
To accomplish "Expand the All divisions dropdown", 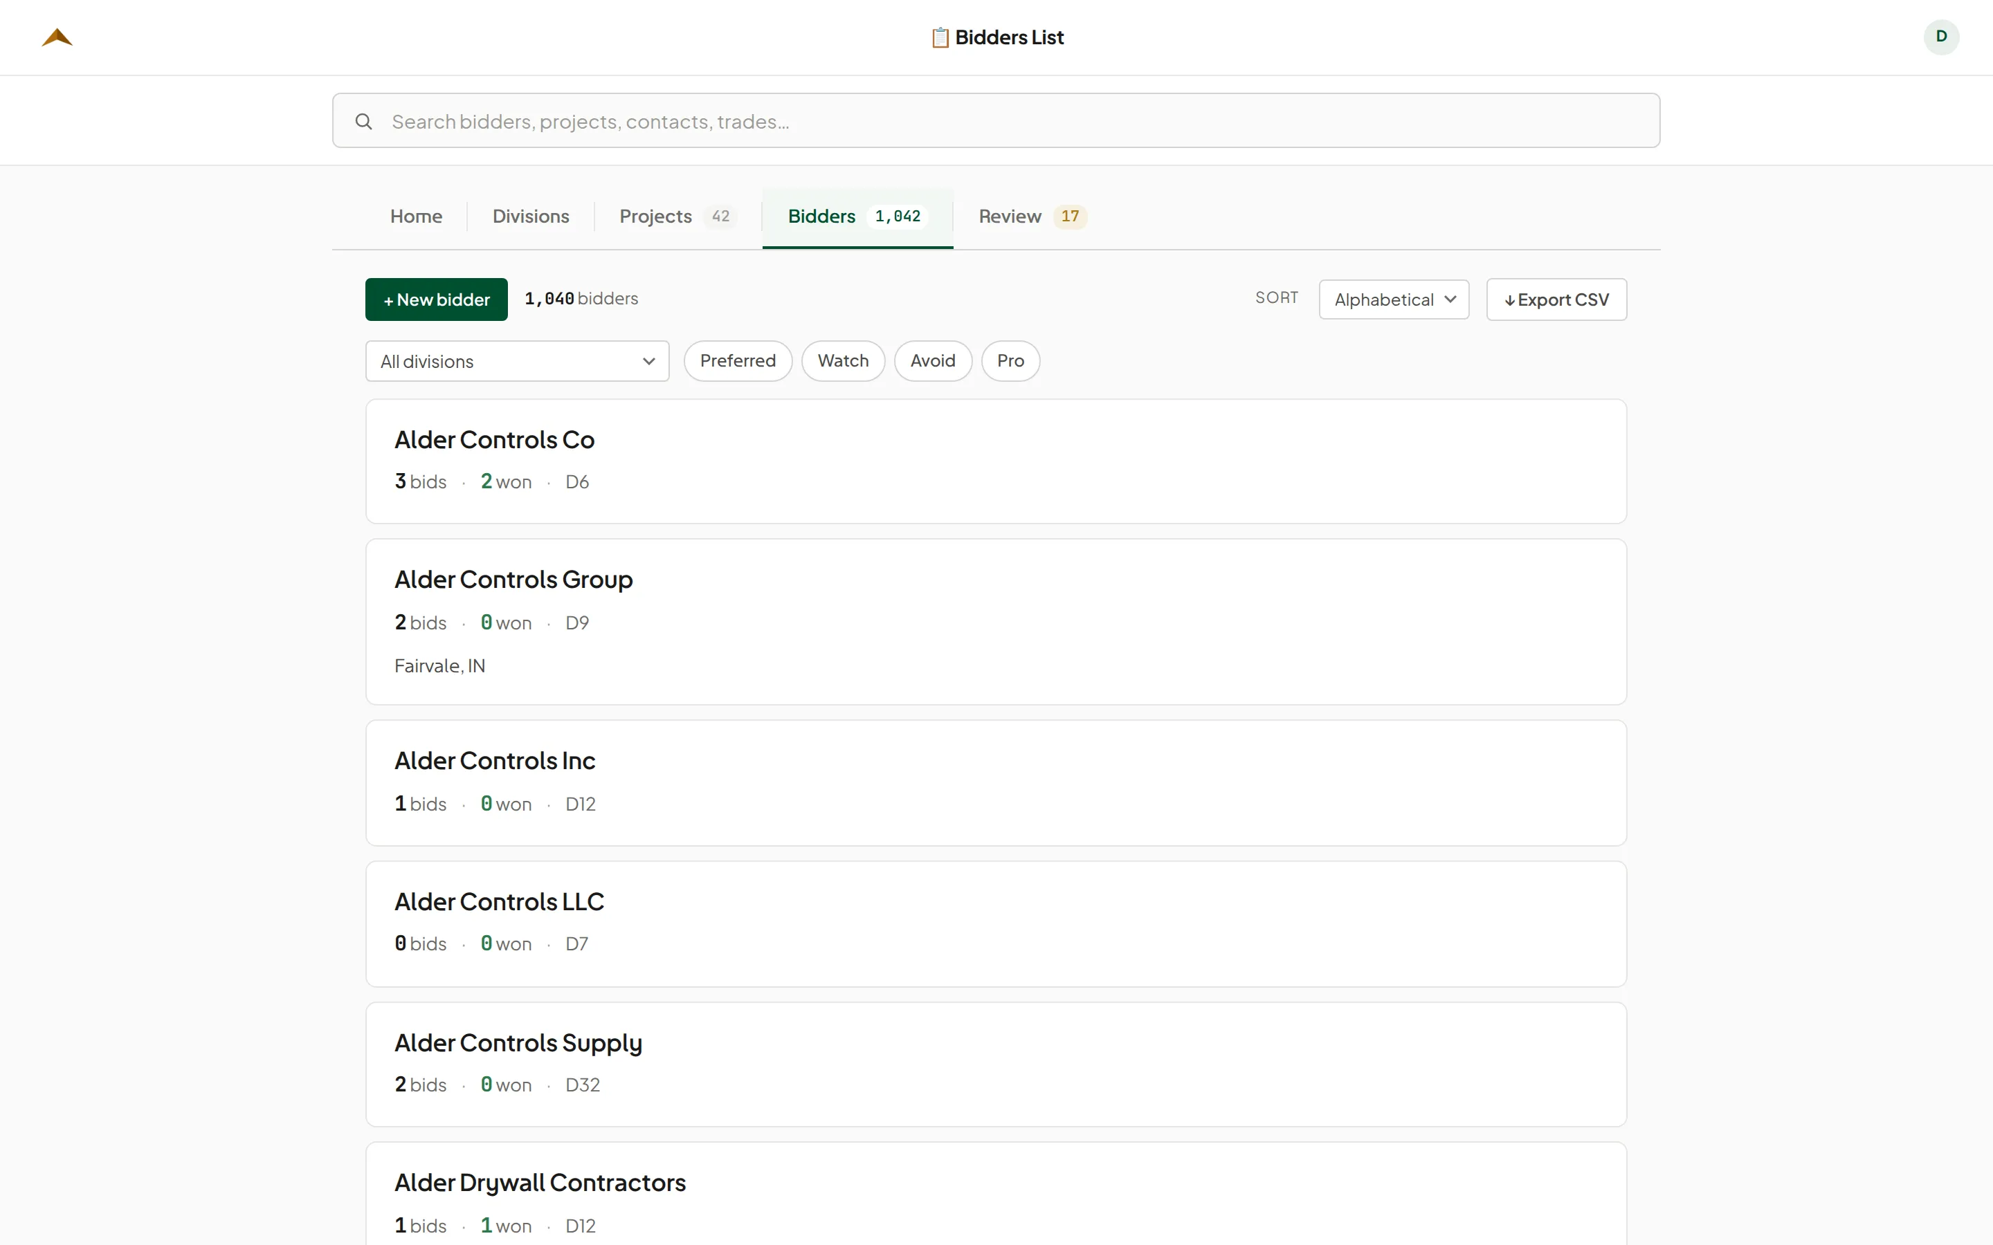I will (517, 362).
